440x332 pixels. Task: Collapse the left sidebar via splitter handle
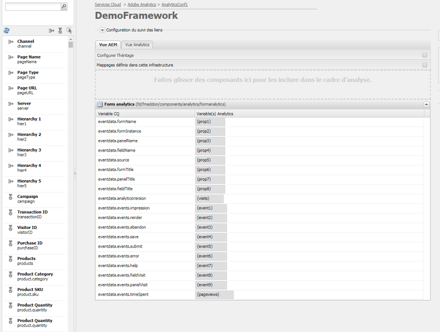(75, 173)
